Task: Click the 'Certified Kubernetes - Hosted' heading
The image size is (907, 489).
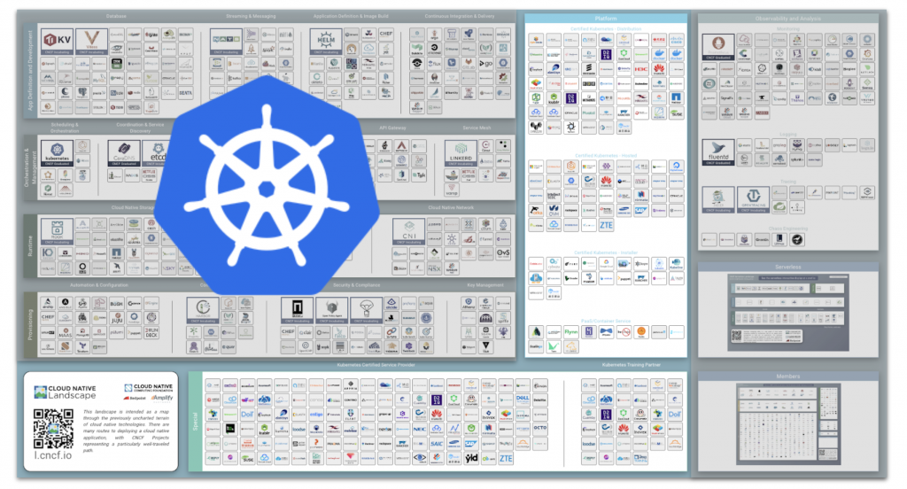Action: coord(606,155)
